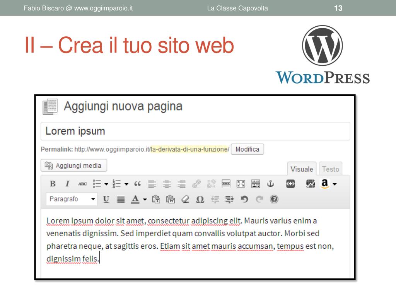Viewport: 396px width, 297px height.
Task: Open numbered list style dropdown arrow
Action: tap(126, 184)
